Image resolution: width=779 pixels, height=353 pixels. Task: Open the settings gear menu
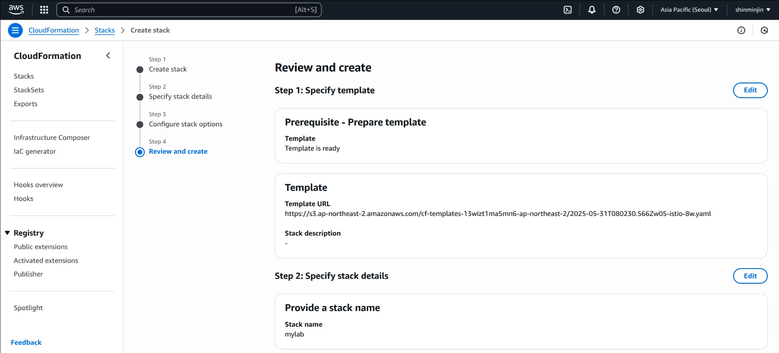pos(641,10)
